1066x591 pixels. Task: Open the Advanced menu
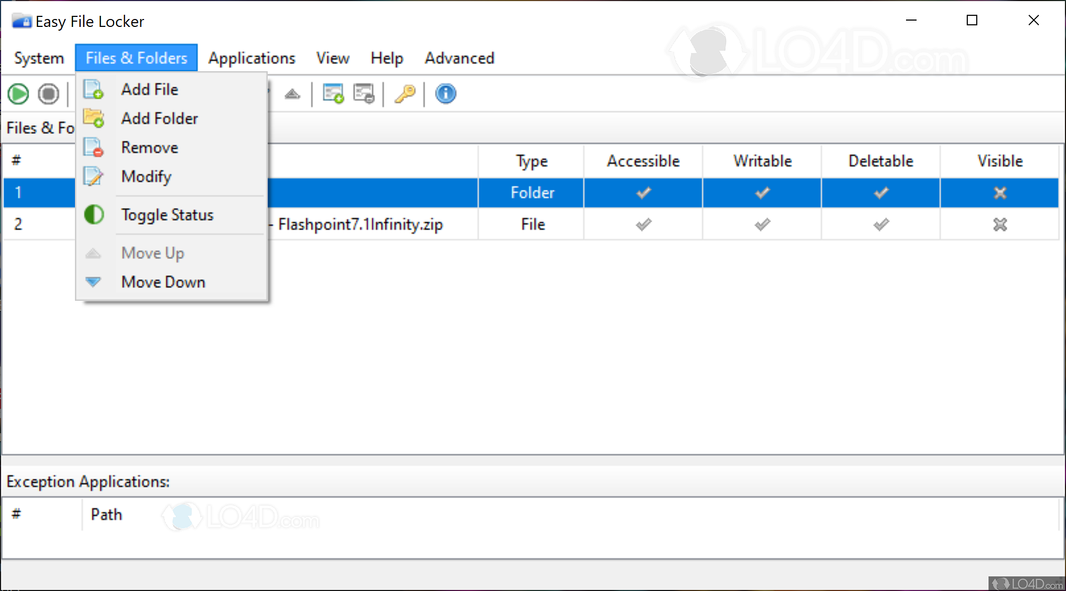(459, 58)
